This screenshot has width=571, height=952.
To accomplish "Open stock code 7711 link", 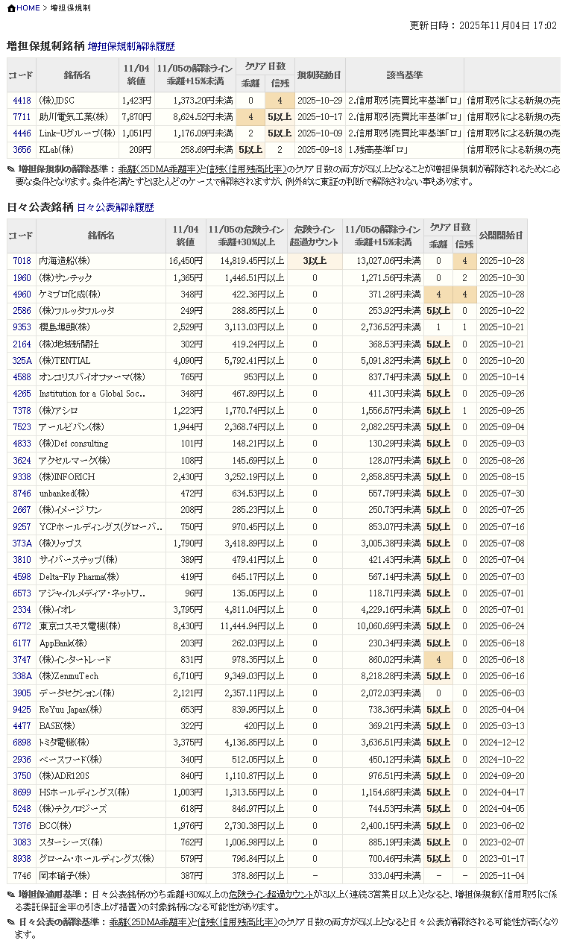I will point(22,117).
